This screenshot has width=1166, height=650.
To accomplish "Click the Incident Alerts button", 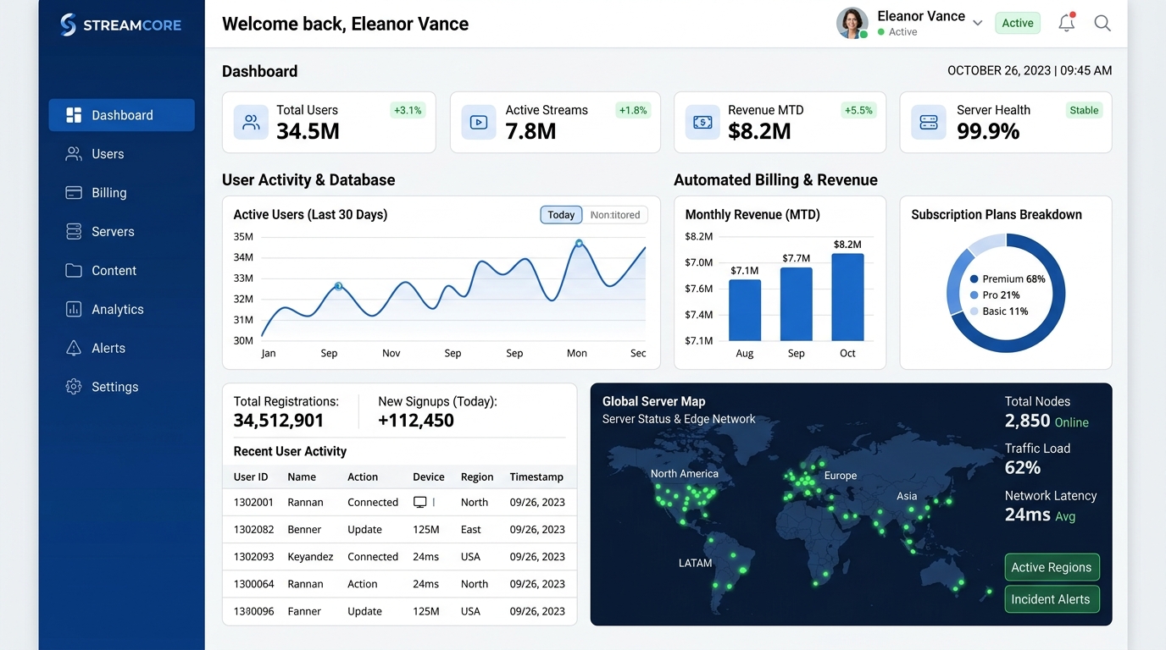I will 1052,599.
